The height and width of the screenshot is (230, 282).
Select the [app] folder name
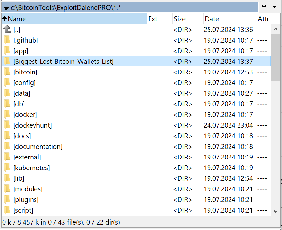point(21,51)
